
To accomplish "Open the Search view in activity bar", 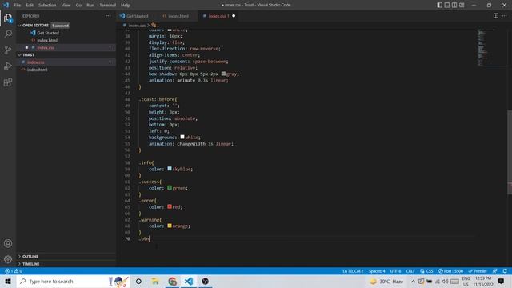I will click(x=8, y=34).
